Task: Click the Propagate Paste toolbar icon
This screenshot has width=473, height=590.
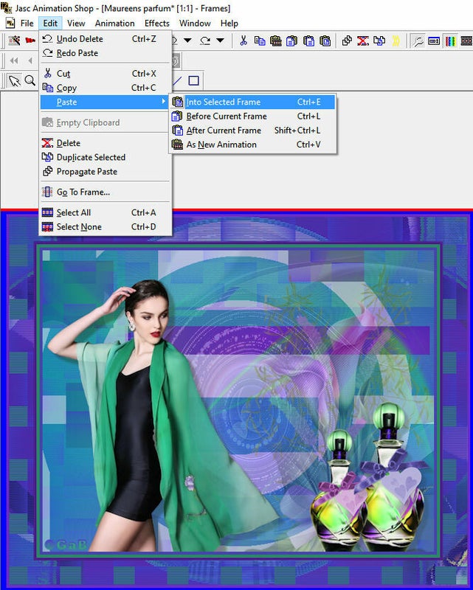Action: point(347,41)
